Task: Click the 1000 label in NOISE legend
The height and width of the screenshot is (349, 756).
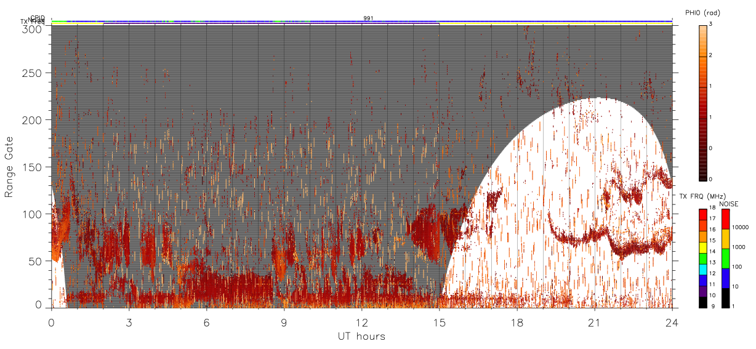Action: (x=739, y=247)
